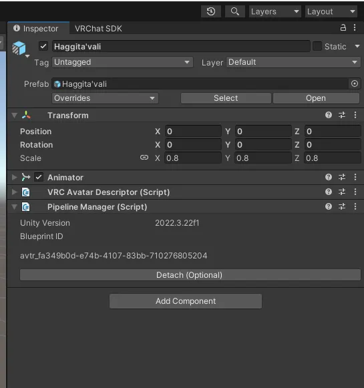This screenshot has width=364, height=388.
Task: Open Transform component kebab menu
Action: pos(355,115)
